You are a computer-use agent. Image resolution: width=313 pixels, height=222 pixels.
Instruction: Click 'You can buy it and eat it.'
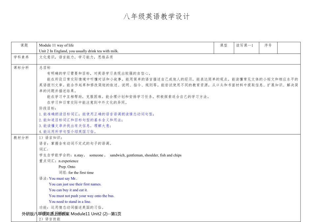(68, 190)
